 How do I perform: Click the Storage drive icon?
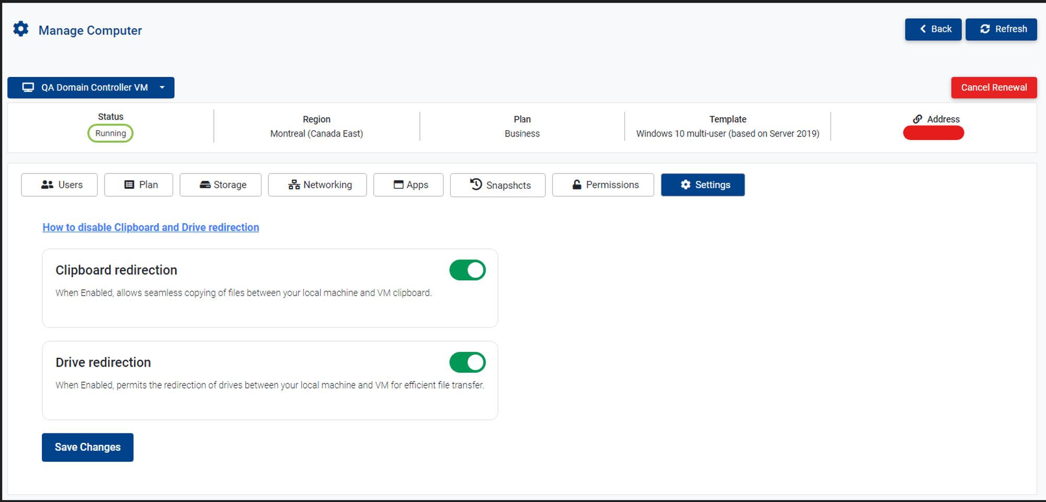click(x=204, y=185)
